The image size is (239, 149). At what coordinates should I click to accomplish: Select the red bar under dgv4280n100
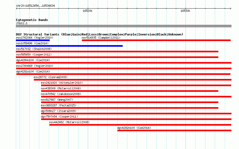124,63
